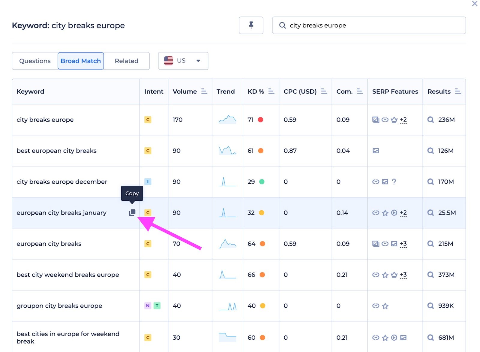Click the keyword search input field
The width and height of the screenshot is (480, 352).
[x=372, y=26]
